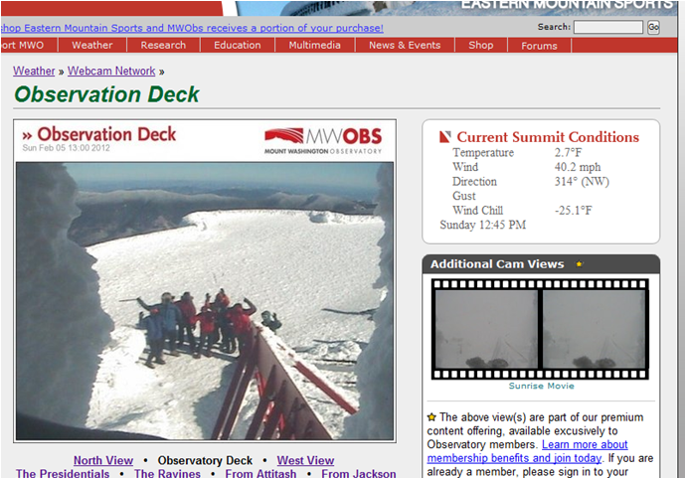Open the left Sunrise Movie filmstrip frame
The width and height of the screenshot is (686, 479).
pos(486,329)
